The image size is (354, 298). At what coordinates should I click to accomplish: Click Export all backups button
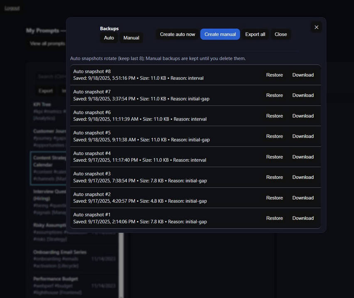coord(255,34)
